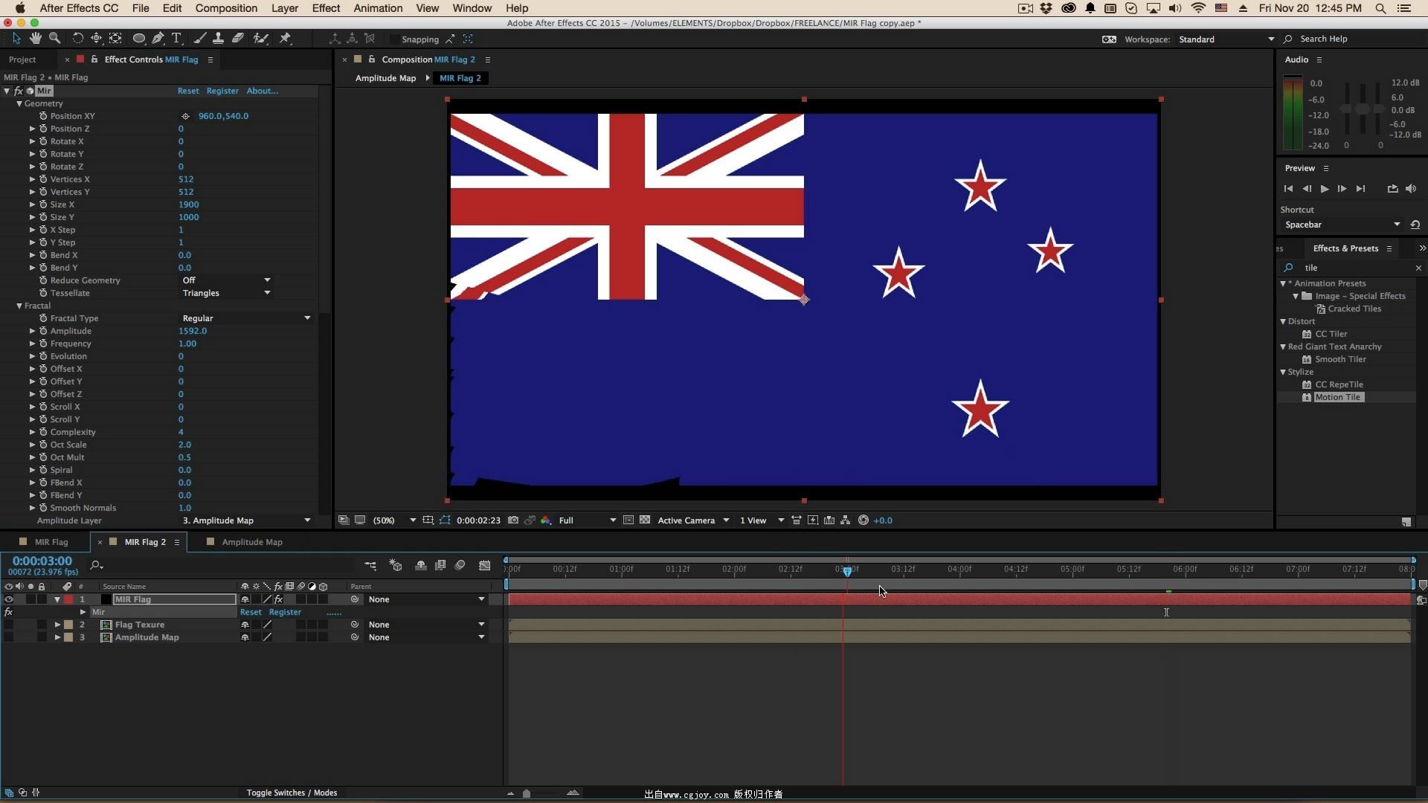
Task: Click the Position XY crosshair point picker
Action: [185, 116]
